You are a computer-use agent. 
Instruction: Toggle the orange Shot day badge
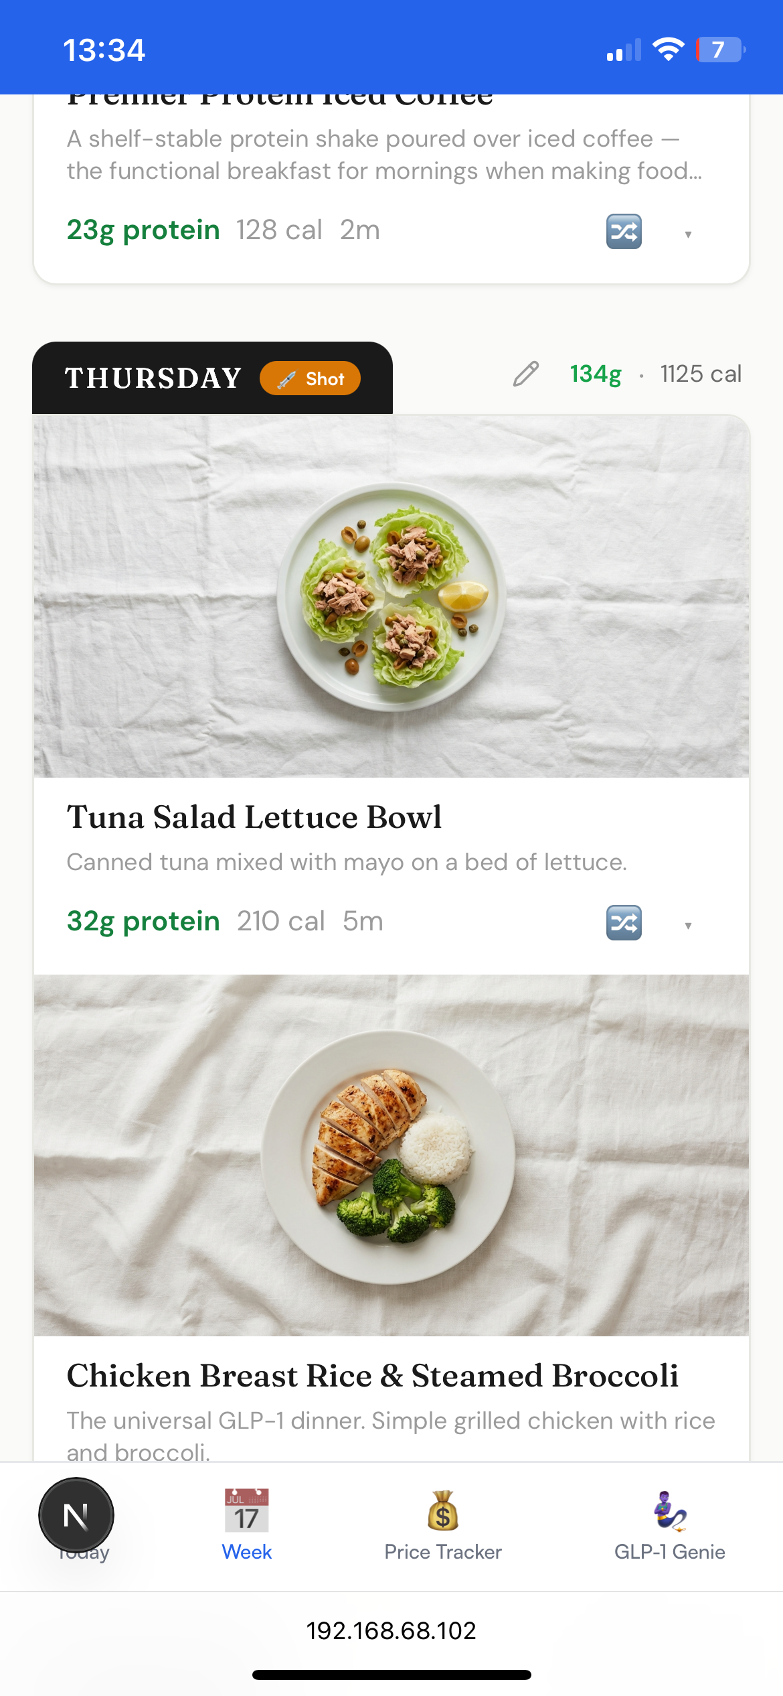[x=311, y=378]
